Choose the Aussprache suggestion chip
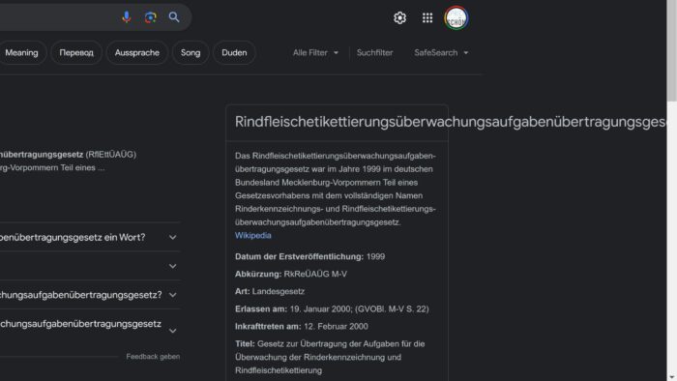Image resolution: width=677 pixels, height=381 pixels. click(x=137, y=52)
